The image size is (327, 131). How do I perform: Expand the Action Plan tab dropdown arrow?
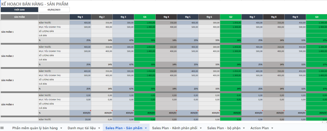tap(272, 128)
